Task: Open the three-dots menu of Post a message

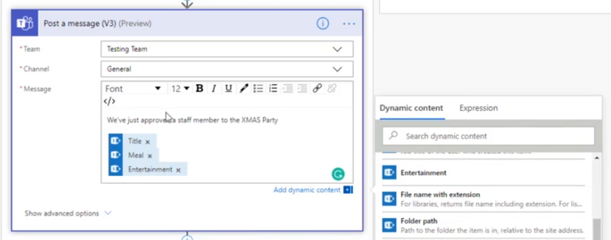Action: 349,24
